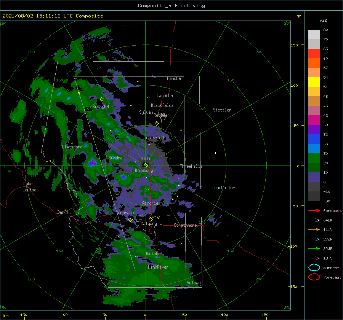Click the cyan 27ZW arrow icon
The width and height of the screenshot is (343, 320).
pos(314,239)
